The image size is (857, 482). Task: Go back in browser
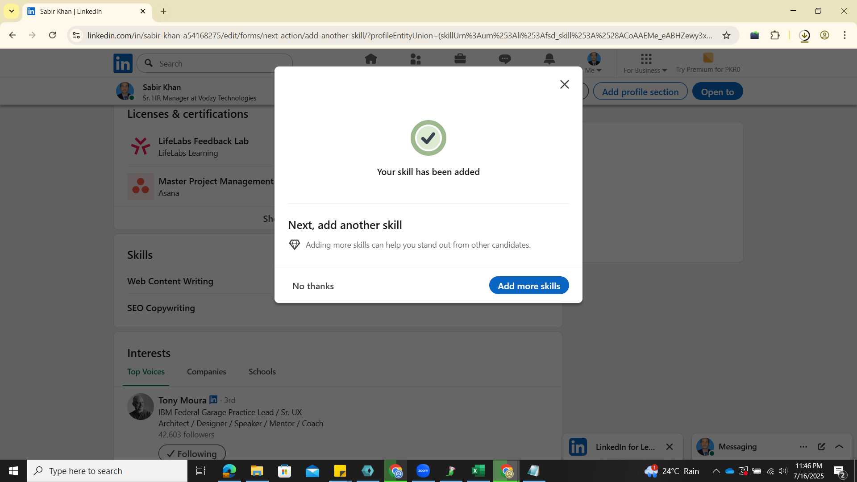coord(12,35)
